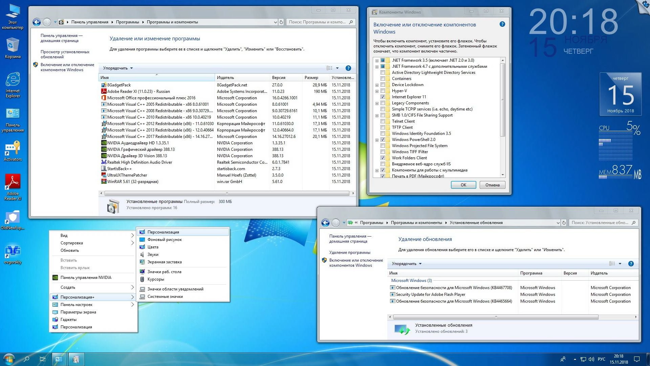
Task: Enable Hyper-V component checkbox
Action: (x=383, y=91)
